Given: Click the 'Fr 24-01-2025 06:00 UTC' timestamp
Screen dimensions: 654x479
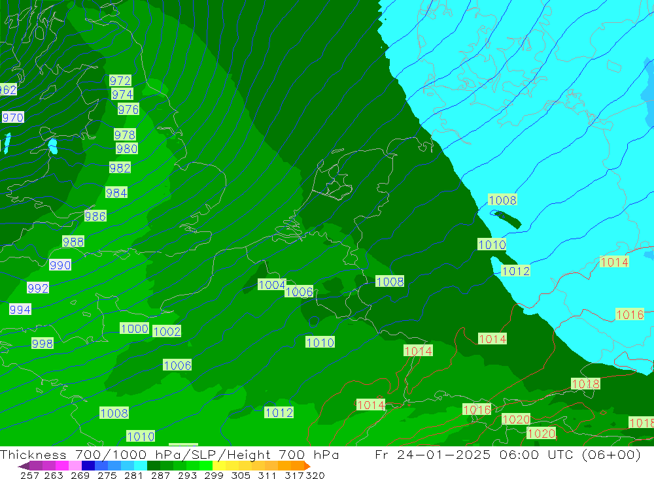Looking at the screenshot, I should pyautogui.click(x=474, y=454).
